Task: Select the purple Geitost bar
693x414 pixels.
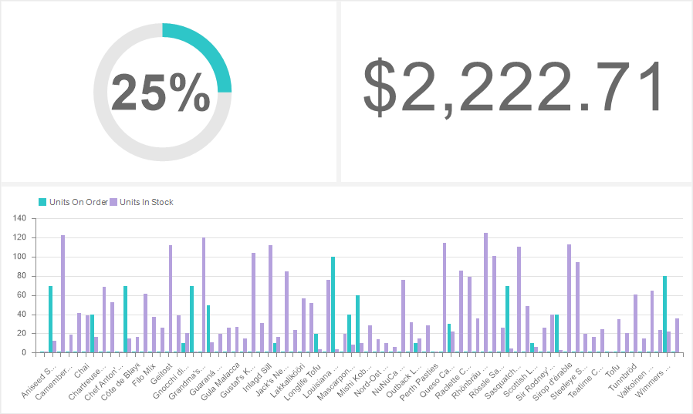Action: [171, 299]
